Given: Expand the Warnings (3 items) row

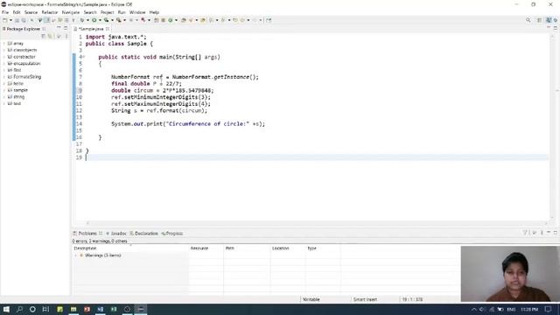Looking at the screenshot, I should (76, 255).
